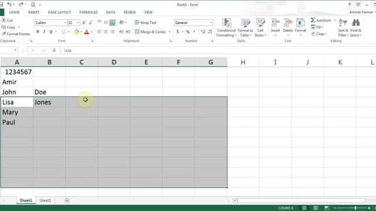Viewport: 376px width, 211px height.
Task: Click the Redo arrow in quick access toolbar
Action: (21, 4)
